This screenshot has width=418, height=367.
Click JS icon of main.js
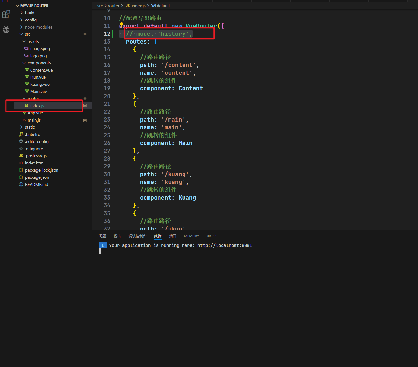click(x=24, y=120)
